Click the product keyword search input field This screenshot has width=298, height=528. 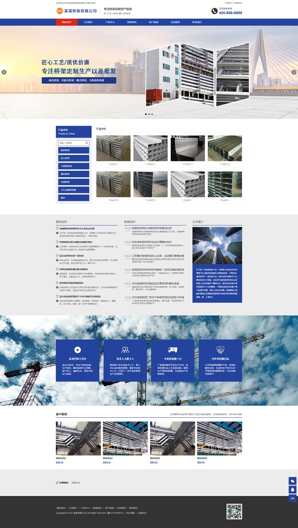coord(72,143)
